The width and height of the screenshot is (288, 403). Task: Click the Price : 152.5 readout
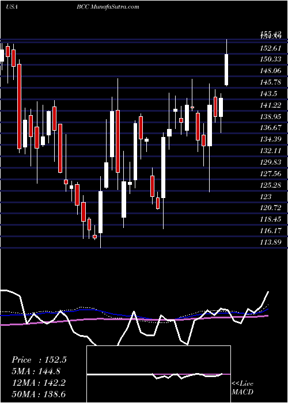pos(39,360)
